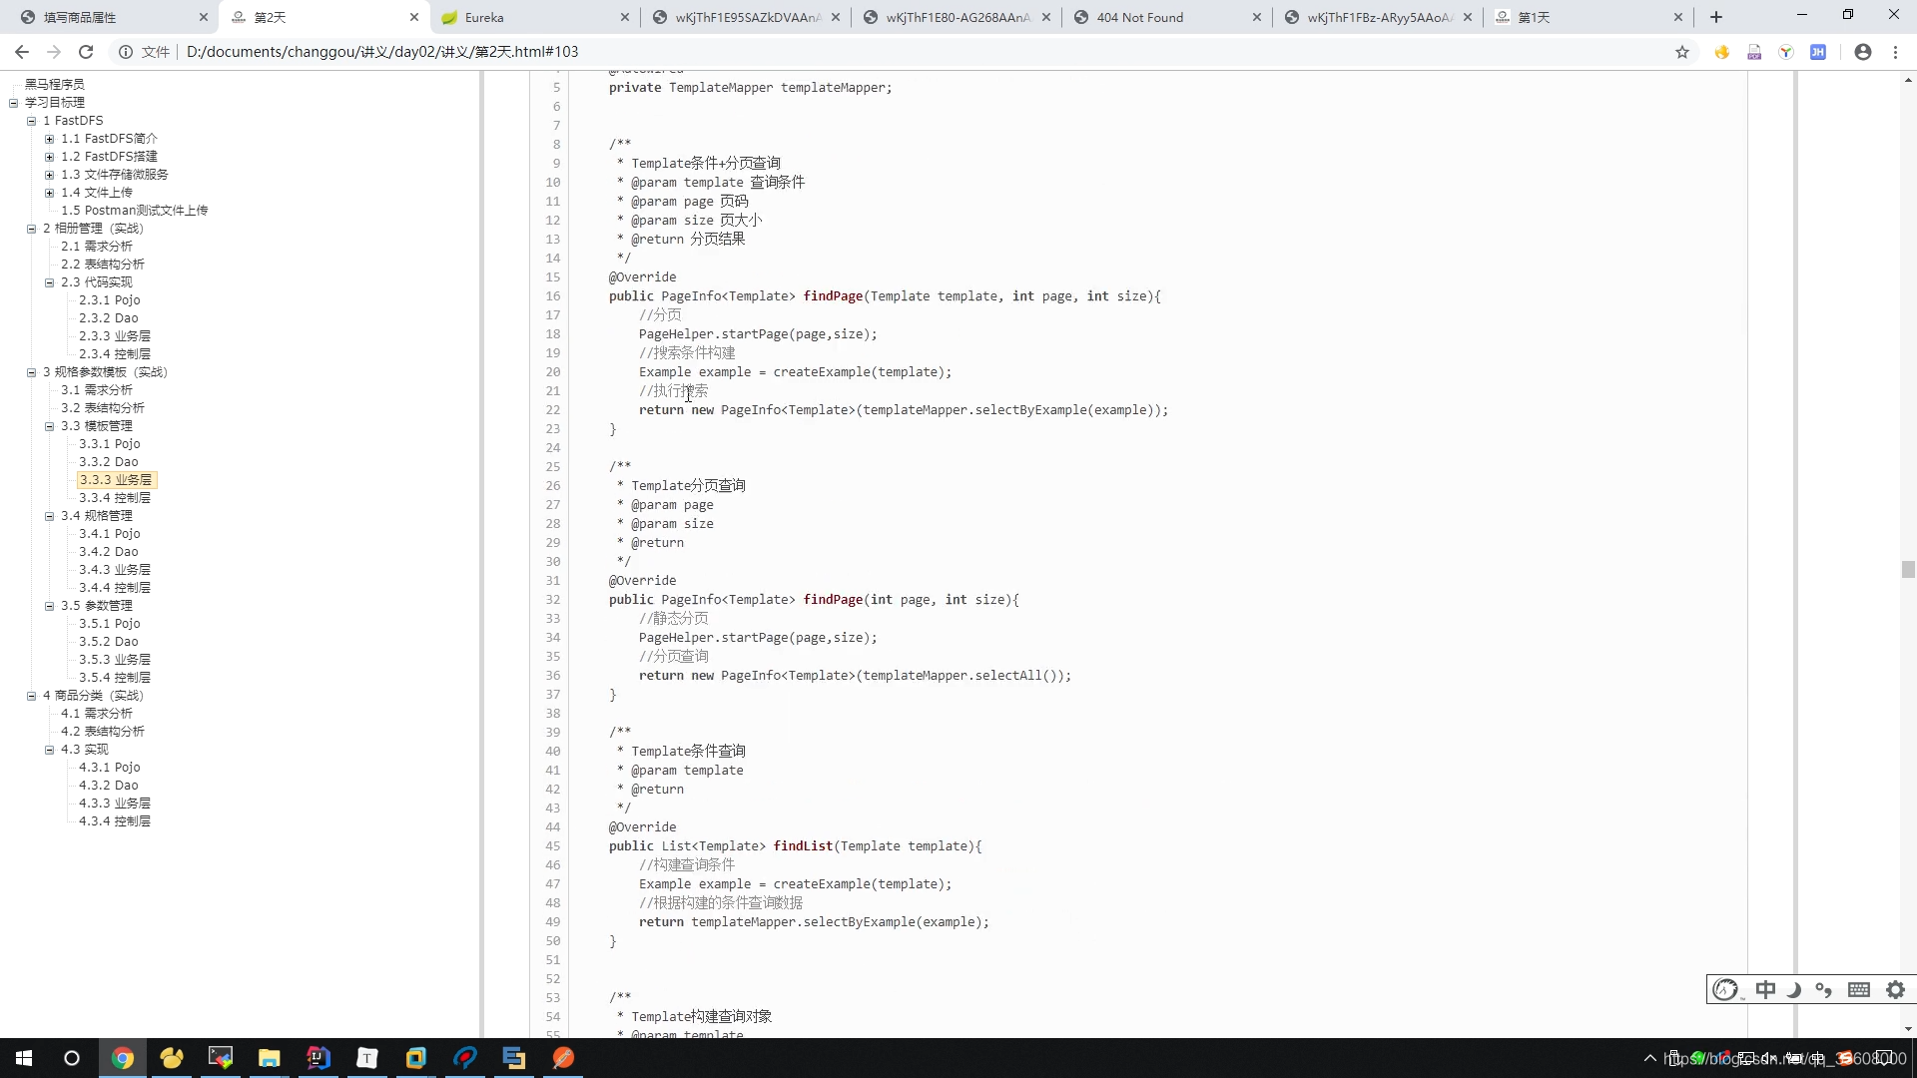Screen dimensions: 1917x1078
Task: Close the 填写商品属性 tab
Action: (203, 17)
